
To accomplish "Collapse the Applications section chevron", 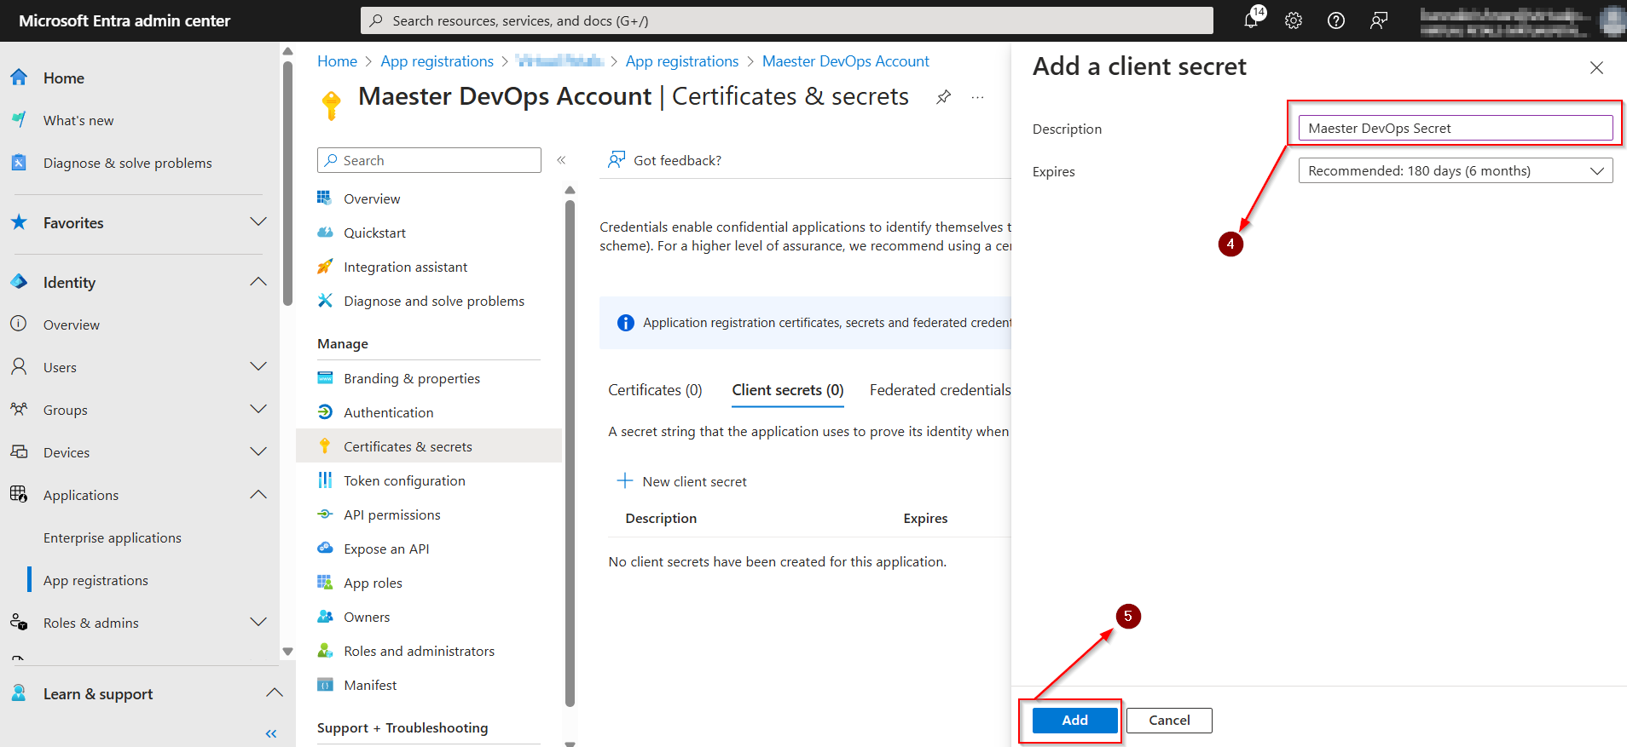I will [258, 495].
